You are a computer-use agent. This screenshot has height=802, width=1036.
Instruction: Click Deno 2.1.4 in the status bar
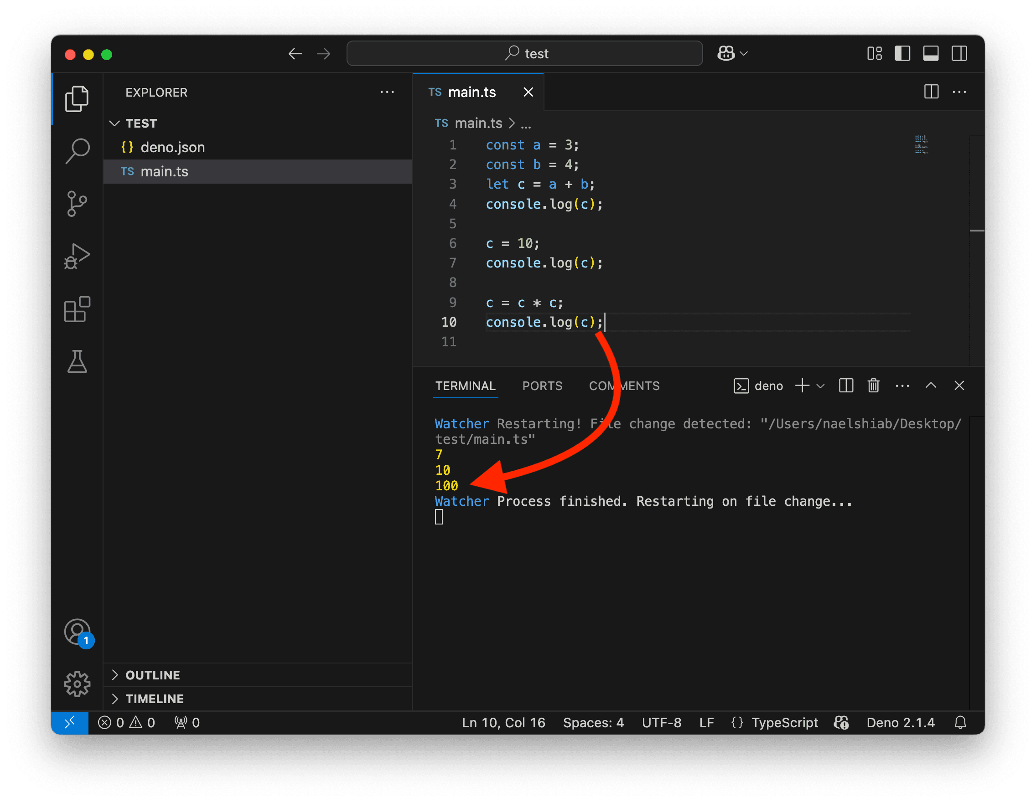pos(900,722)
